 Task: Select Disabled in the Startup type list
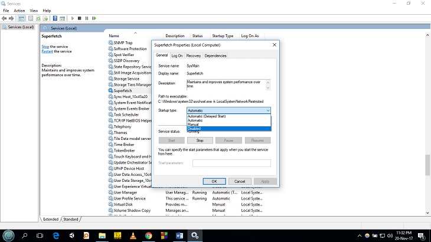coord(194,128)
